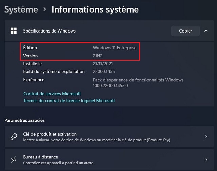The image size is (217, 171).
Task: Click the Expérience label
Action: coord(34,80)
